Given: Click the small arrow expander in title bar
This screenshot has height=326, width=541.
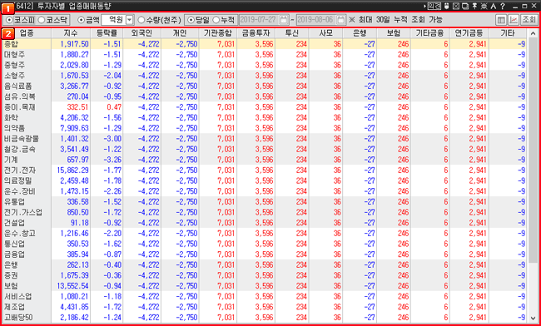Looking at the screenshot, I should tap(424, 6).
